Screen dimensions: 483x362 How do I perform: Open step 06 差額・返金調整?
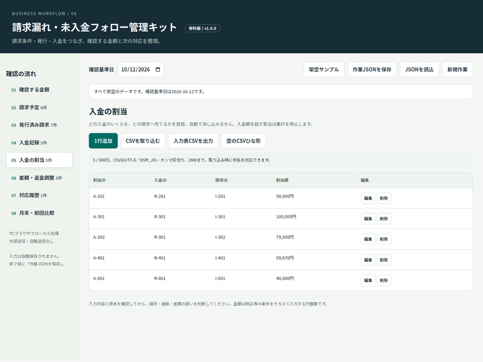[39, 178]
